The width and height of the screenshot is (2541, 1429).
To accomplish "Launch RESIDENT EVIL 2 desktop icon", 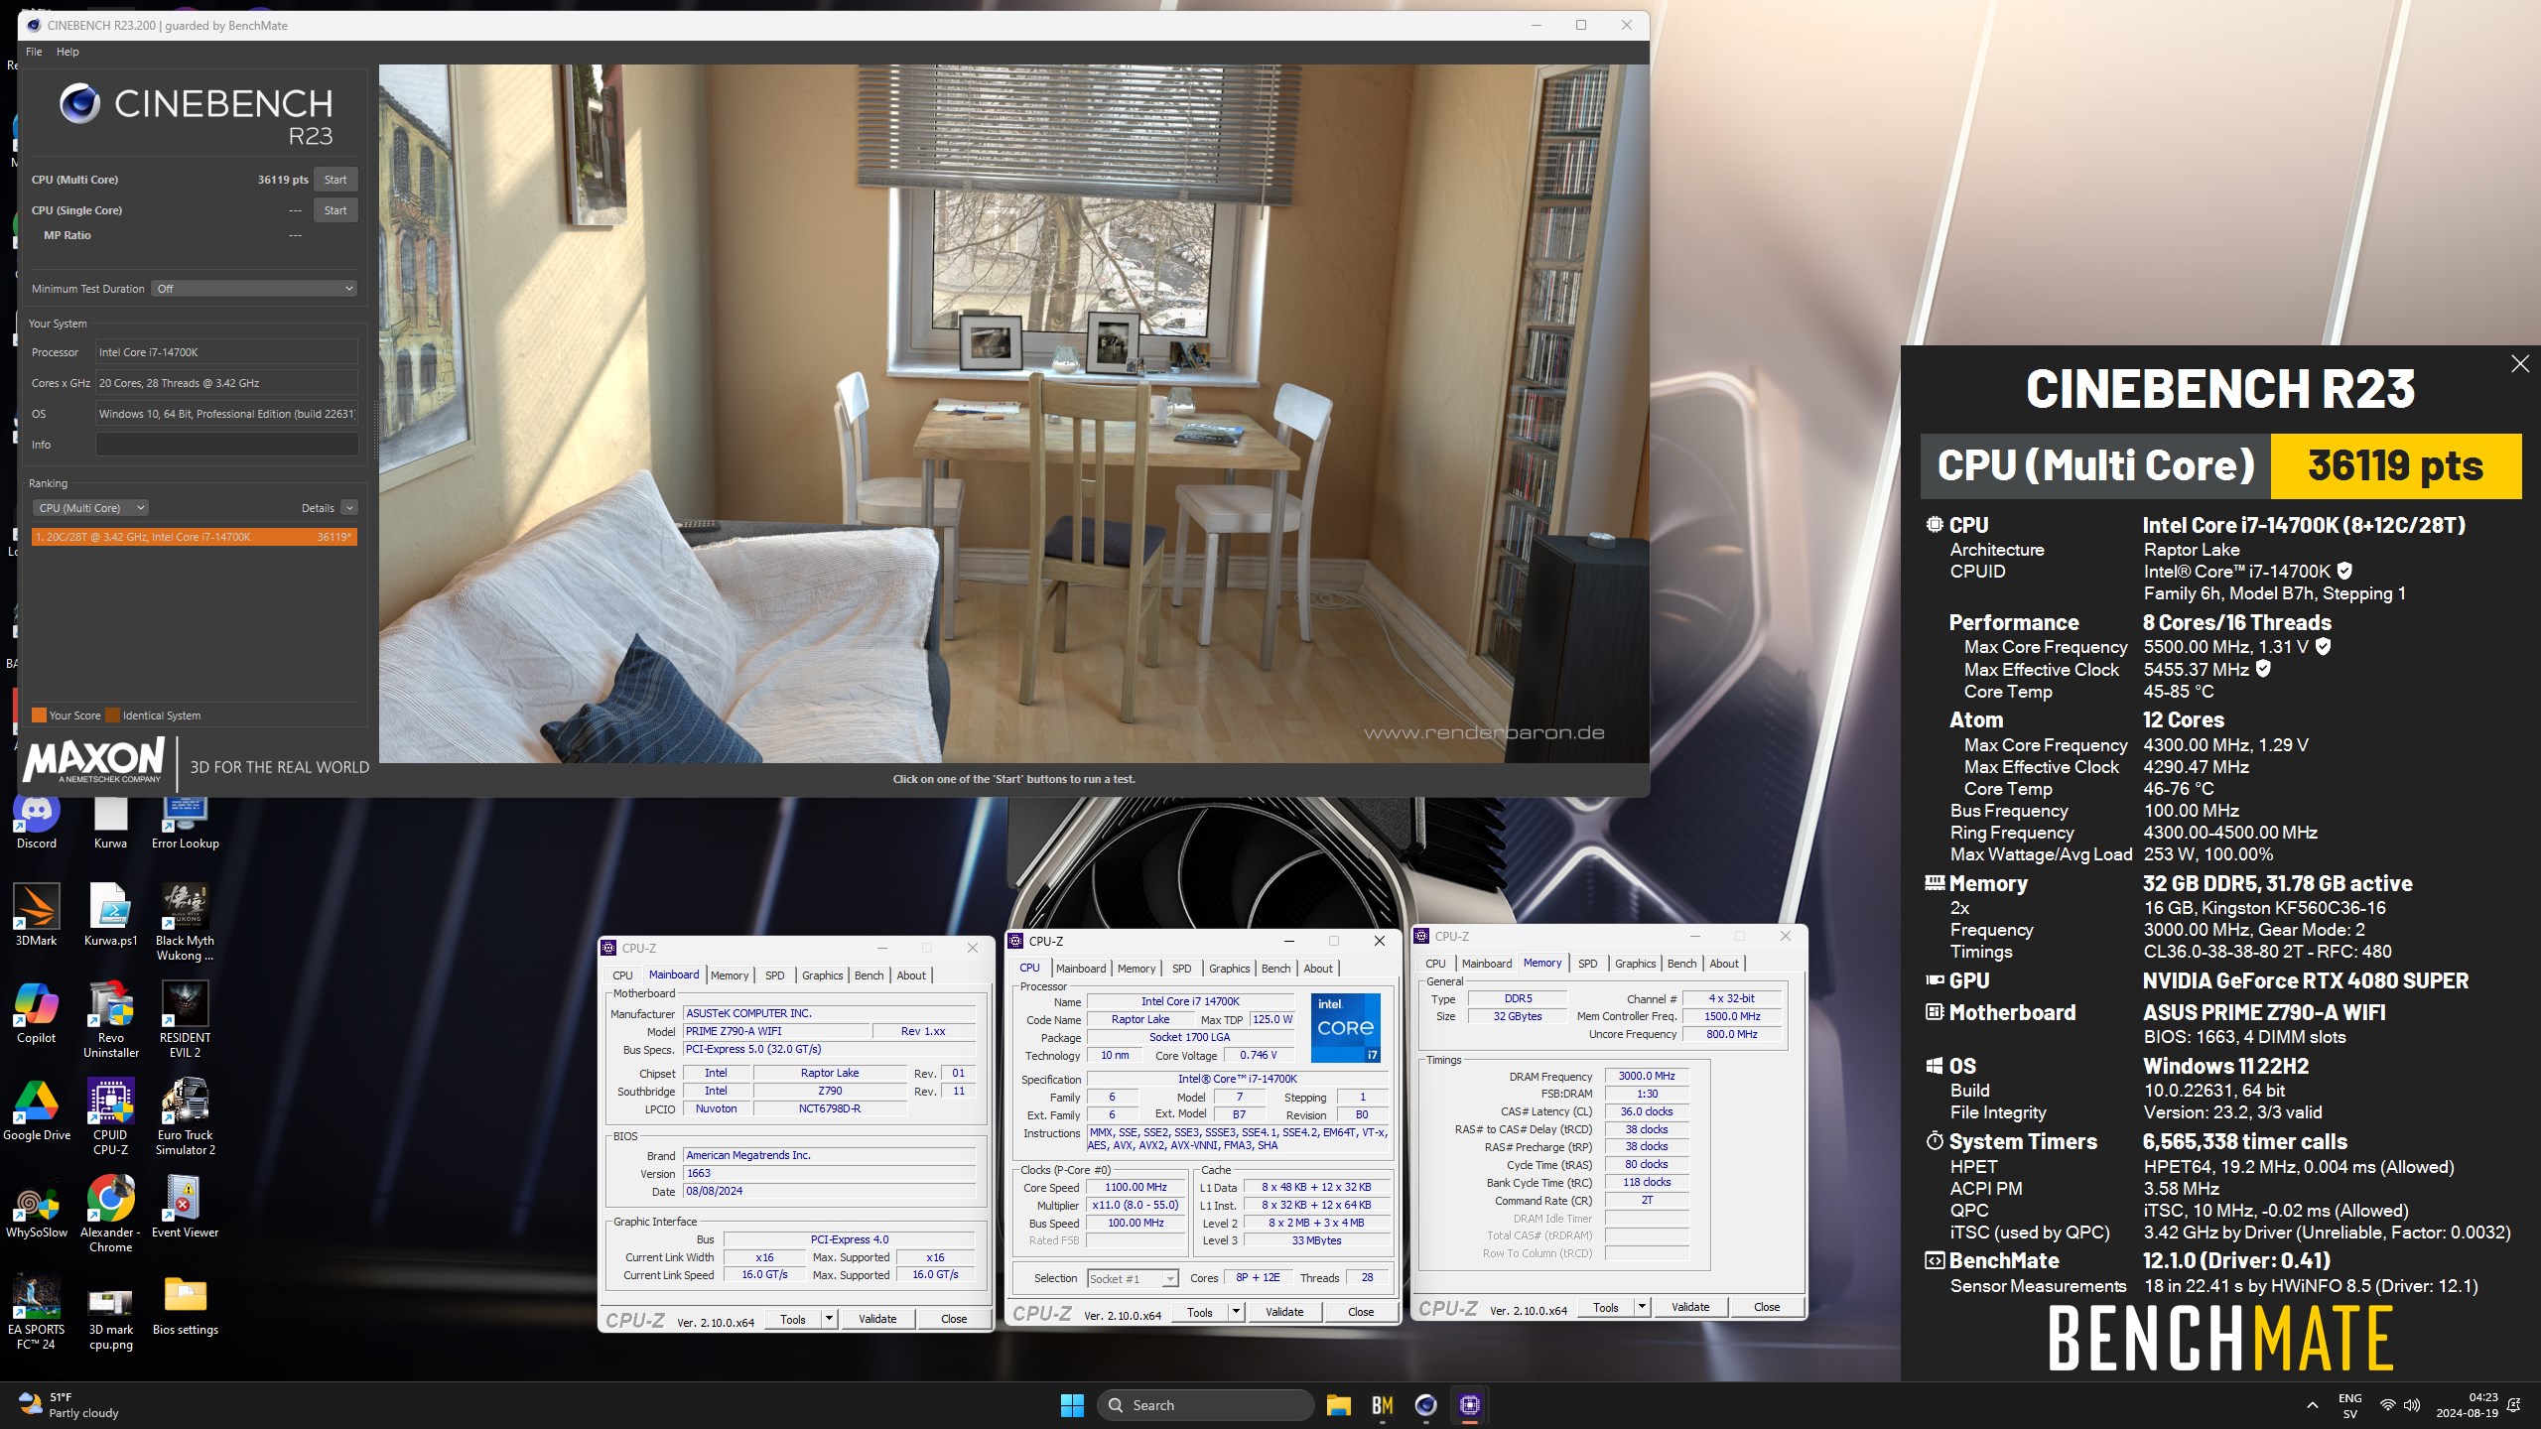I will tap(186, 1019).
